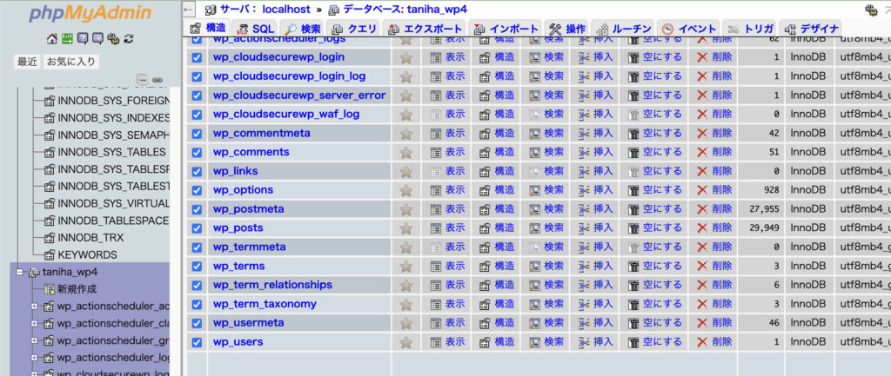Star the wp_users table as favorite
This screenshot has height=376, width=891.
(405, 342)
